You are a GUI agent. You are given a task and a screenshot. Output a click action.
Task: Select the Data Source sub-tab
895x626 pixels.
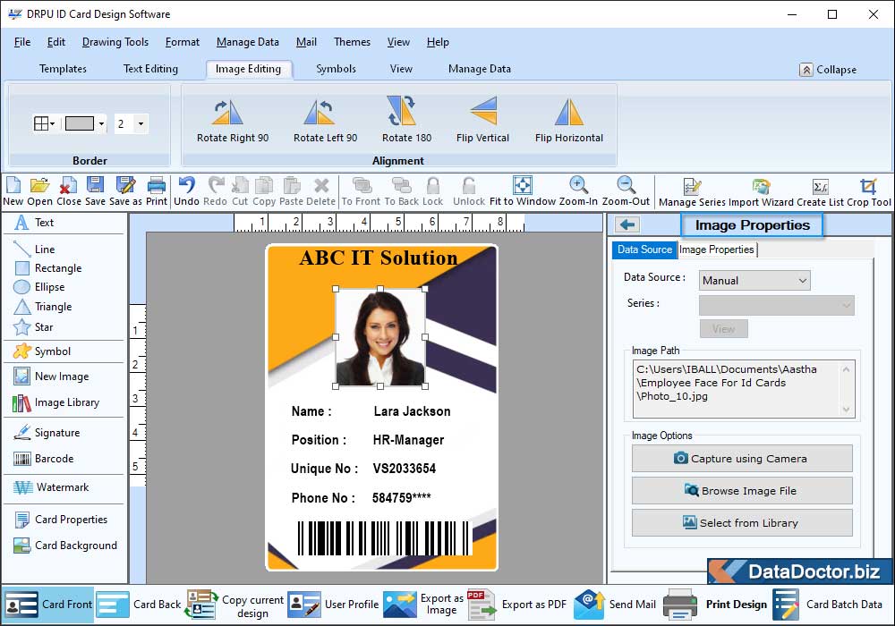(644, 250)
